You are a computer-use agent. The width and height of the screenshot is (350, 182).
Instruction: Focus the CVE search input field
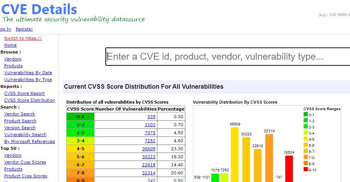228,57
